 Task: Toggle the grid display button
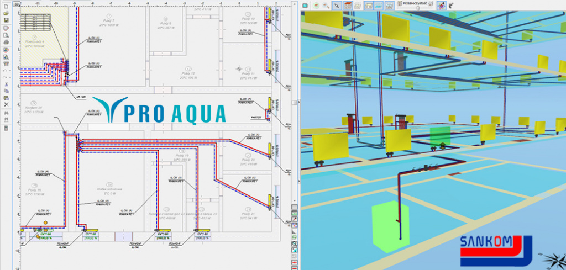[x=294, y=207]
